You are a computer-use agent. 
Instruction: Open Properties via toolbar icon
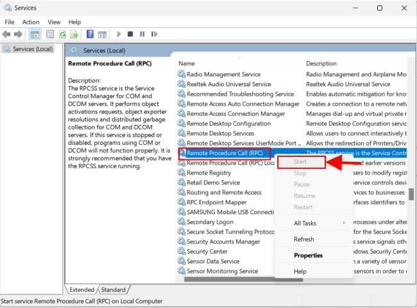coord(49,34)
